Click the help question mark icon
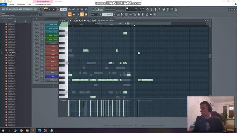Screen dimensions: 237x133 pyautogui.click(x=160, y=9)
